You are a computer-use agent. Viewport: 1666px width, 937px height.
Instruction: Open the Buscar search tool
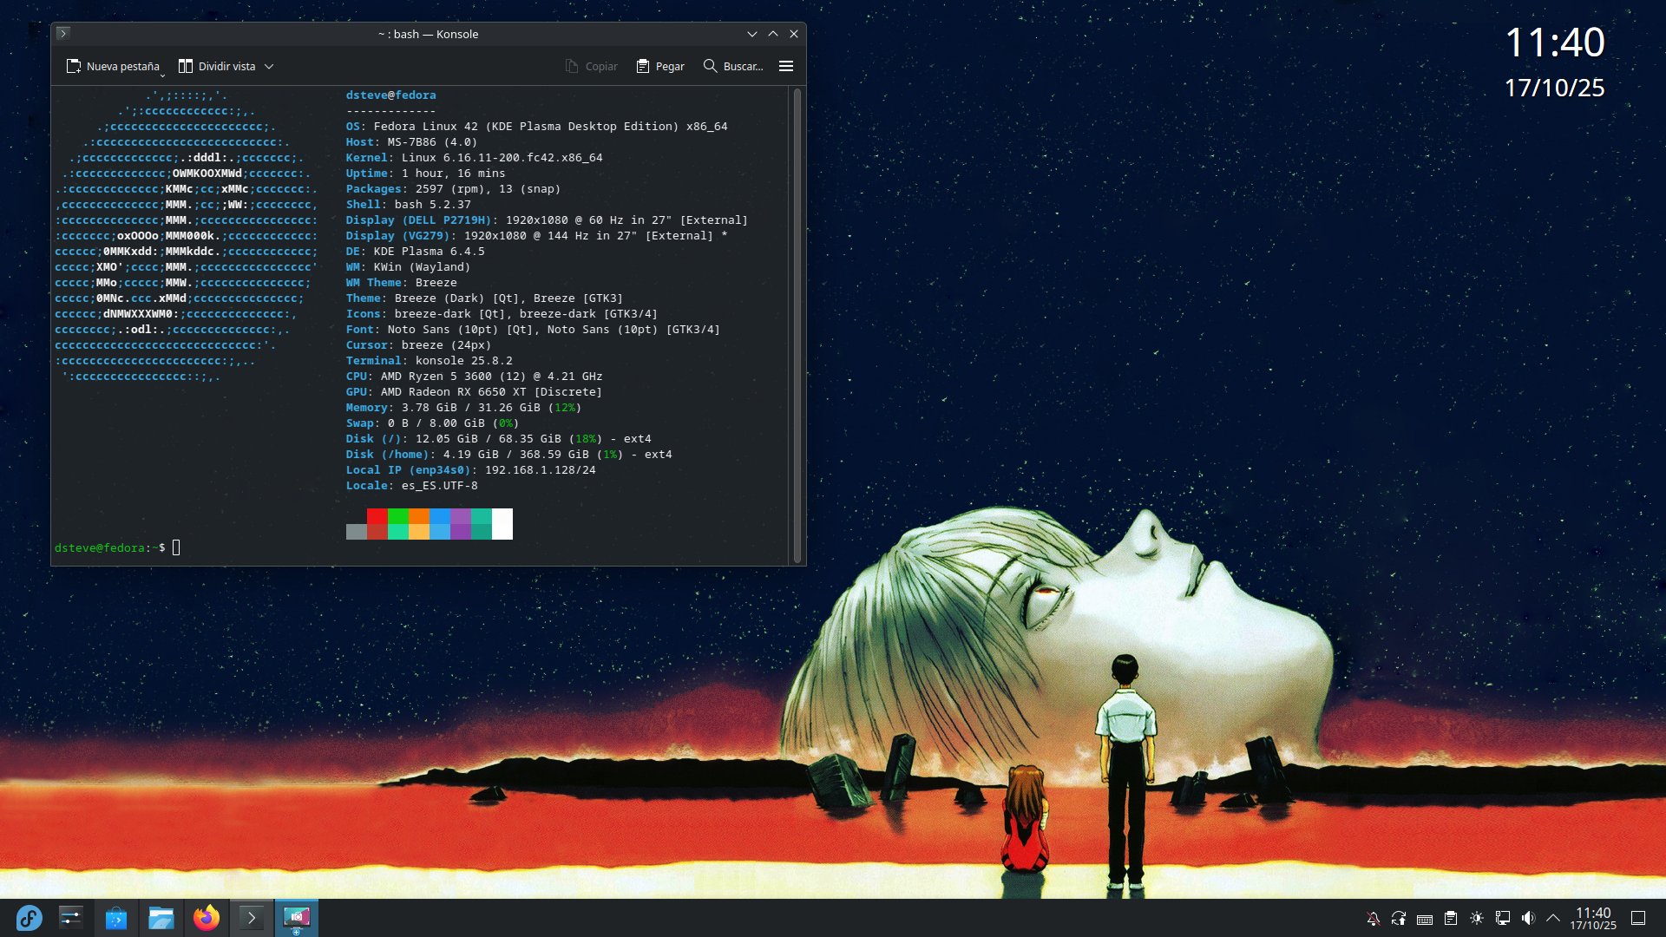pyautogui.click(x=733, y=66)
